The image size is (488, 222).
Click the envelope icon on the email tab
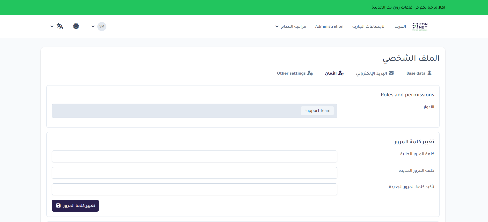click(391, 73)
